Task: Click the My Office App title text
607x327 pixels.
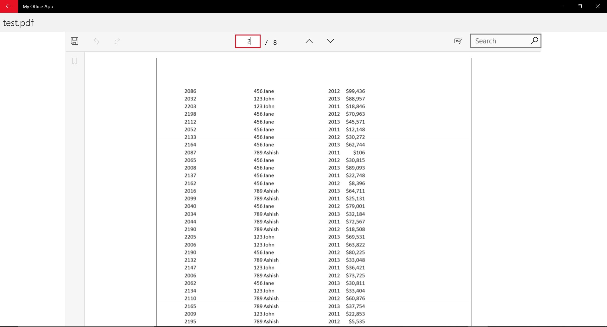Action: (38, 6)
